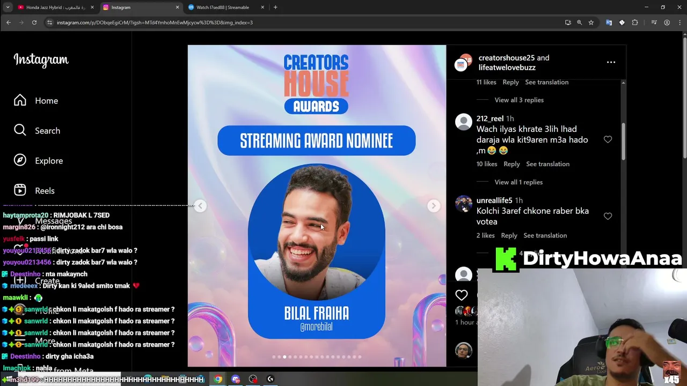687x386 pixels.
Task: See translation of 212_reel comment
Action: 547,164
